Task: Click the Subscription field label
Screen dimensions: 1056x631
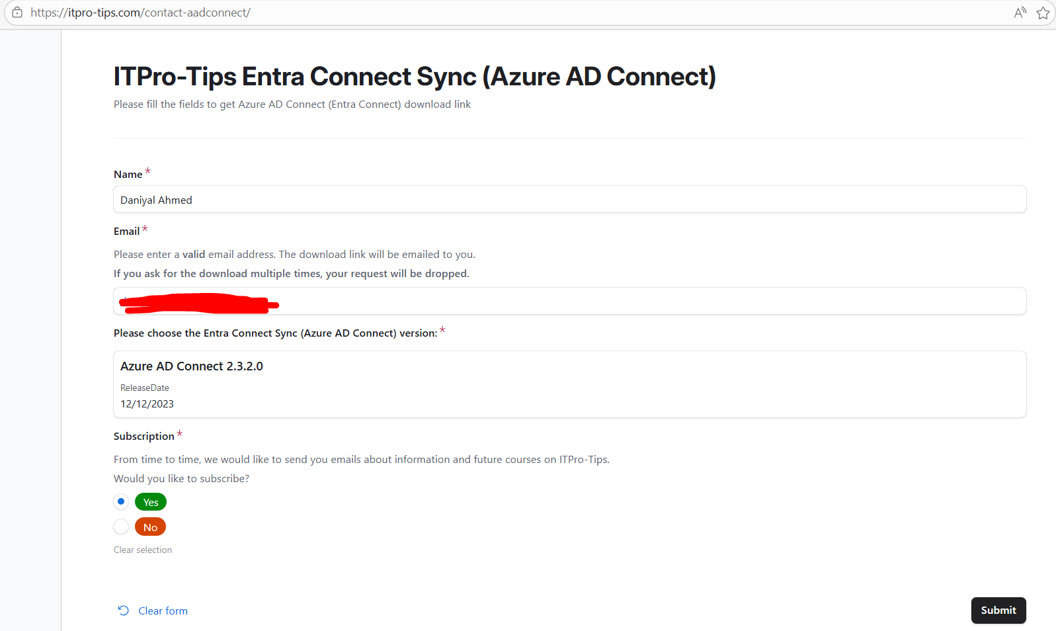Action: coord(144,436)
